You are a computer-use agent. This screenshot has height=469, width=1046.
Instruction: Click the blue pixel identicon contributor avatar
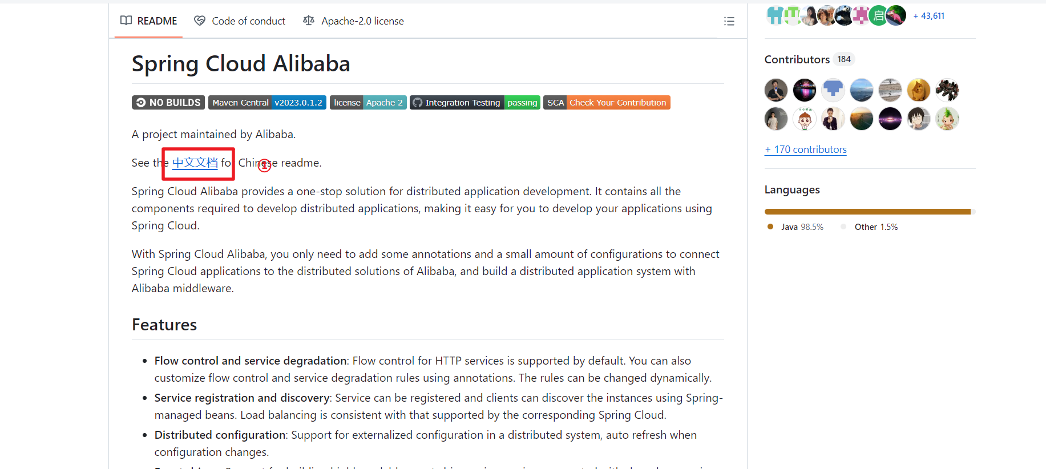click(833, 90)
